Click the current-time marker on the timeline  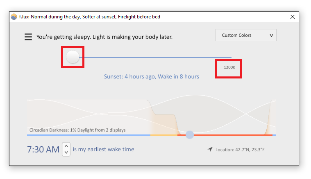click(x=190, y=135)
